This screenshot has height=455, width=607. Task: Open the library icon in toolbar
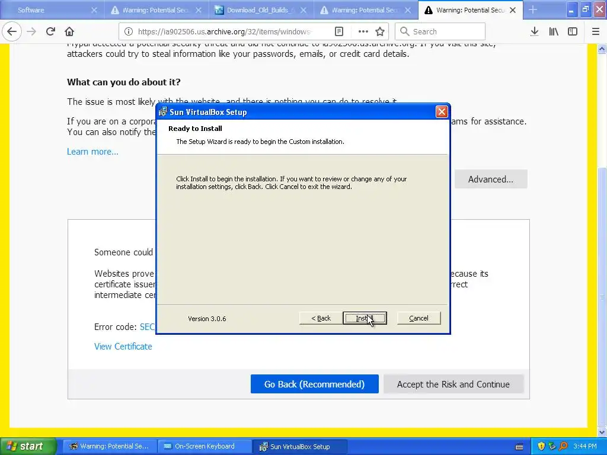coord(554,31)
